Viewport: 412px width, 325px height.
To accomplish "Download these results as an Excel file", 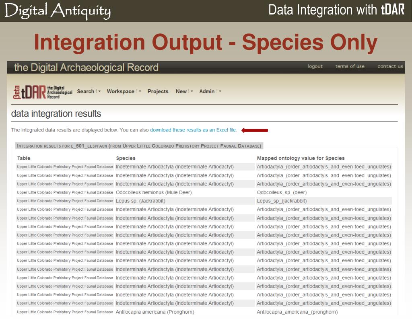I will click(x=193, y=130).
